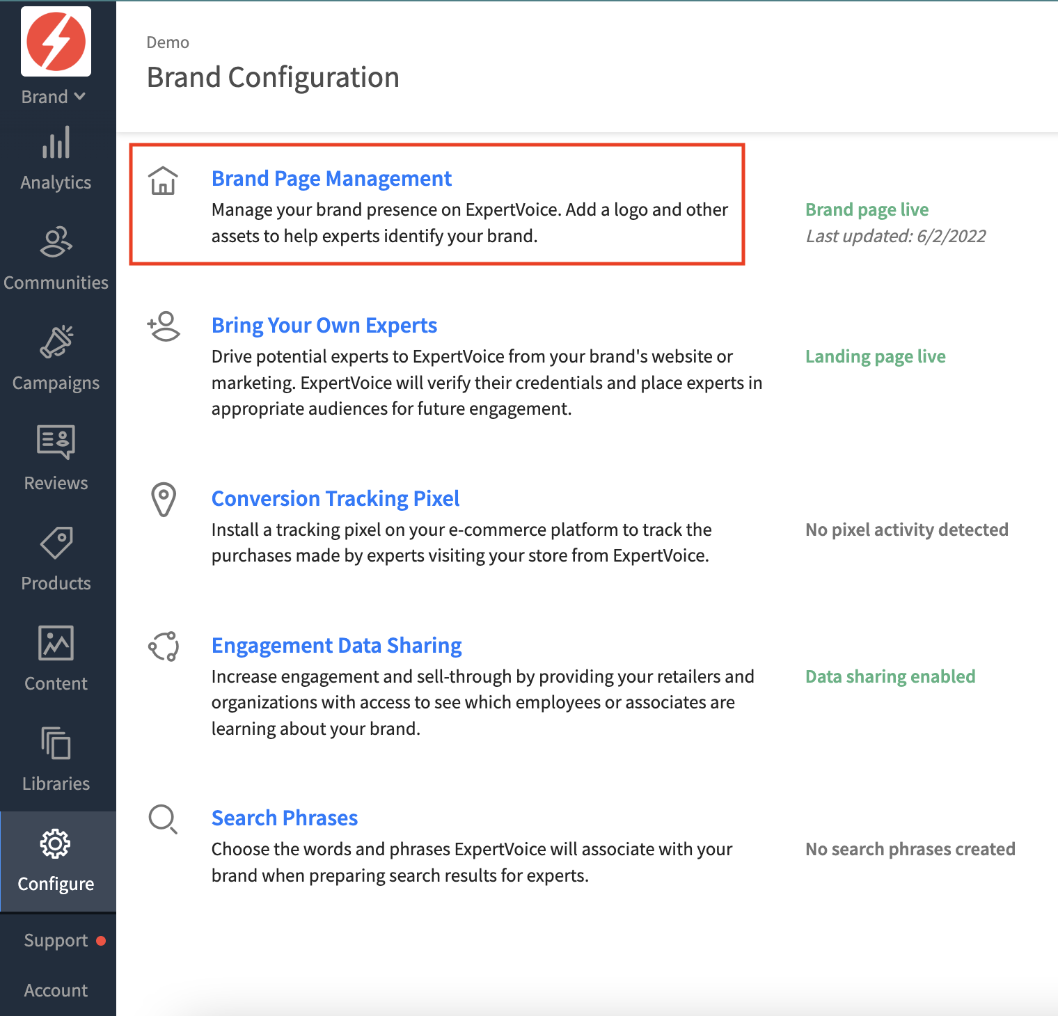Click the ExpertVoice lightning bolt logo
The width and height of the screenshot is (1058, 1016).
point(56,41)
